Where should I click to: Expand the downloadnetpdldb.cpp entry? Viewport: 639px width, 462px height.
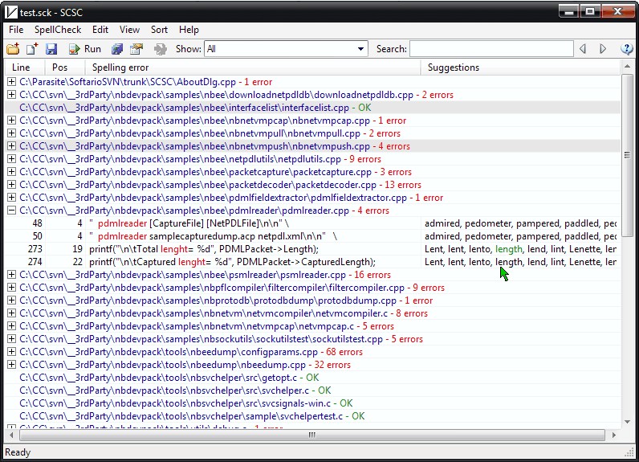tap(12, 95)
